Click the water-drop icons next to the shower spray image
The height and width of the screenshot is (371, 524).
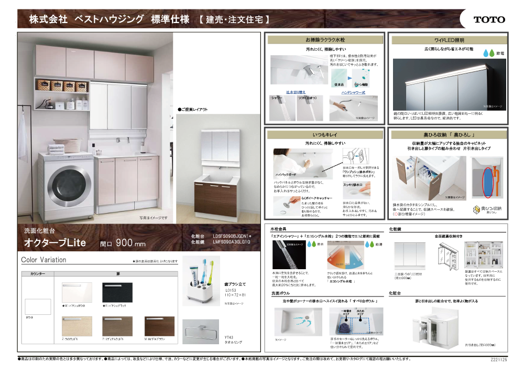pos(312,244)
